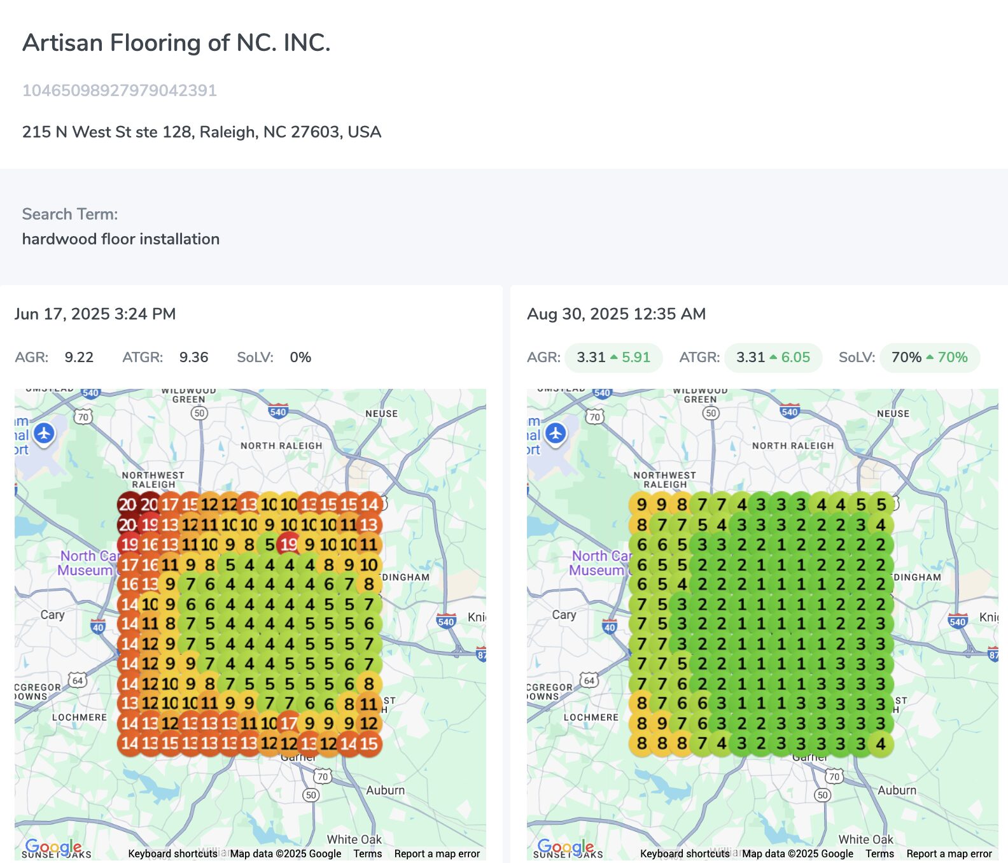Click the AGR 3.31 green badge
Viewport: 1008px width, 863px height.
click(613, 358)
